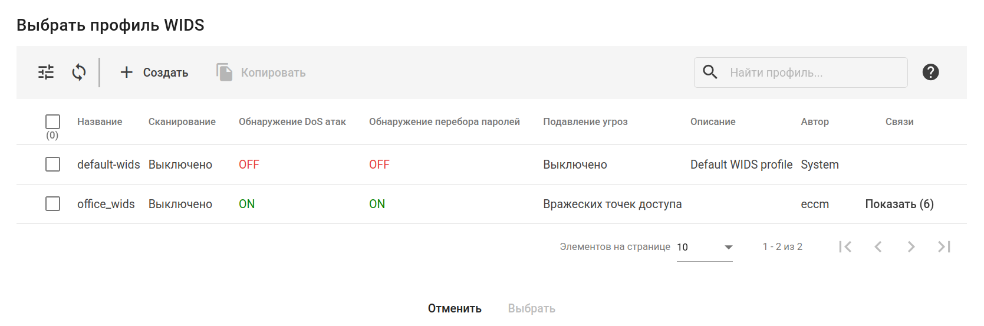Screen dimensions: 984x326
Task: Jump to last page of results
Action: [x=944, y=247]
